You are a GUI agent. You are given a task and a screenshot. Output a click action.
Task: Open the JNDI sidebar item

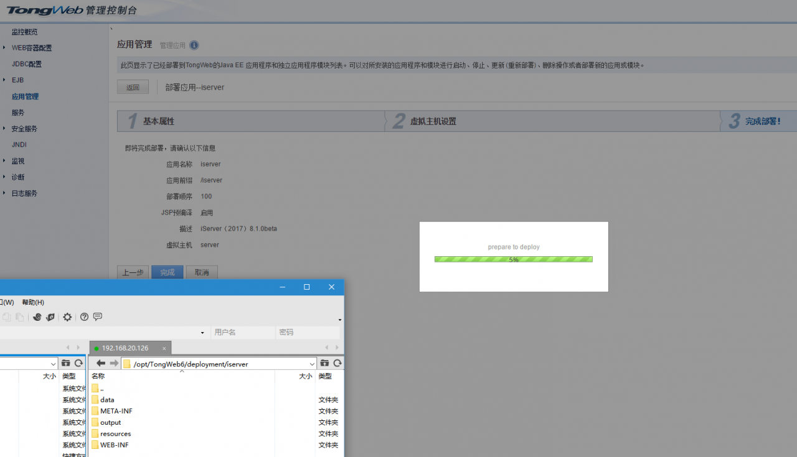click(19, 145)
